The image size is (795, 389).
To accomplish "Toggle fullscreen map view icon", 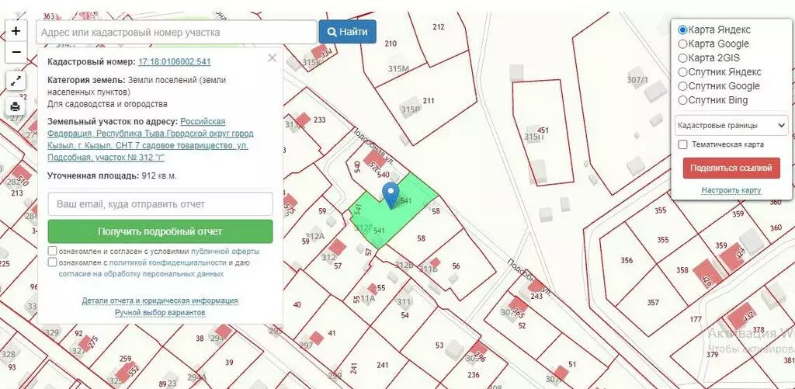I will click(x=16, y=80).
